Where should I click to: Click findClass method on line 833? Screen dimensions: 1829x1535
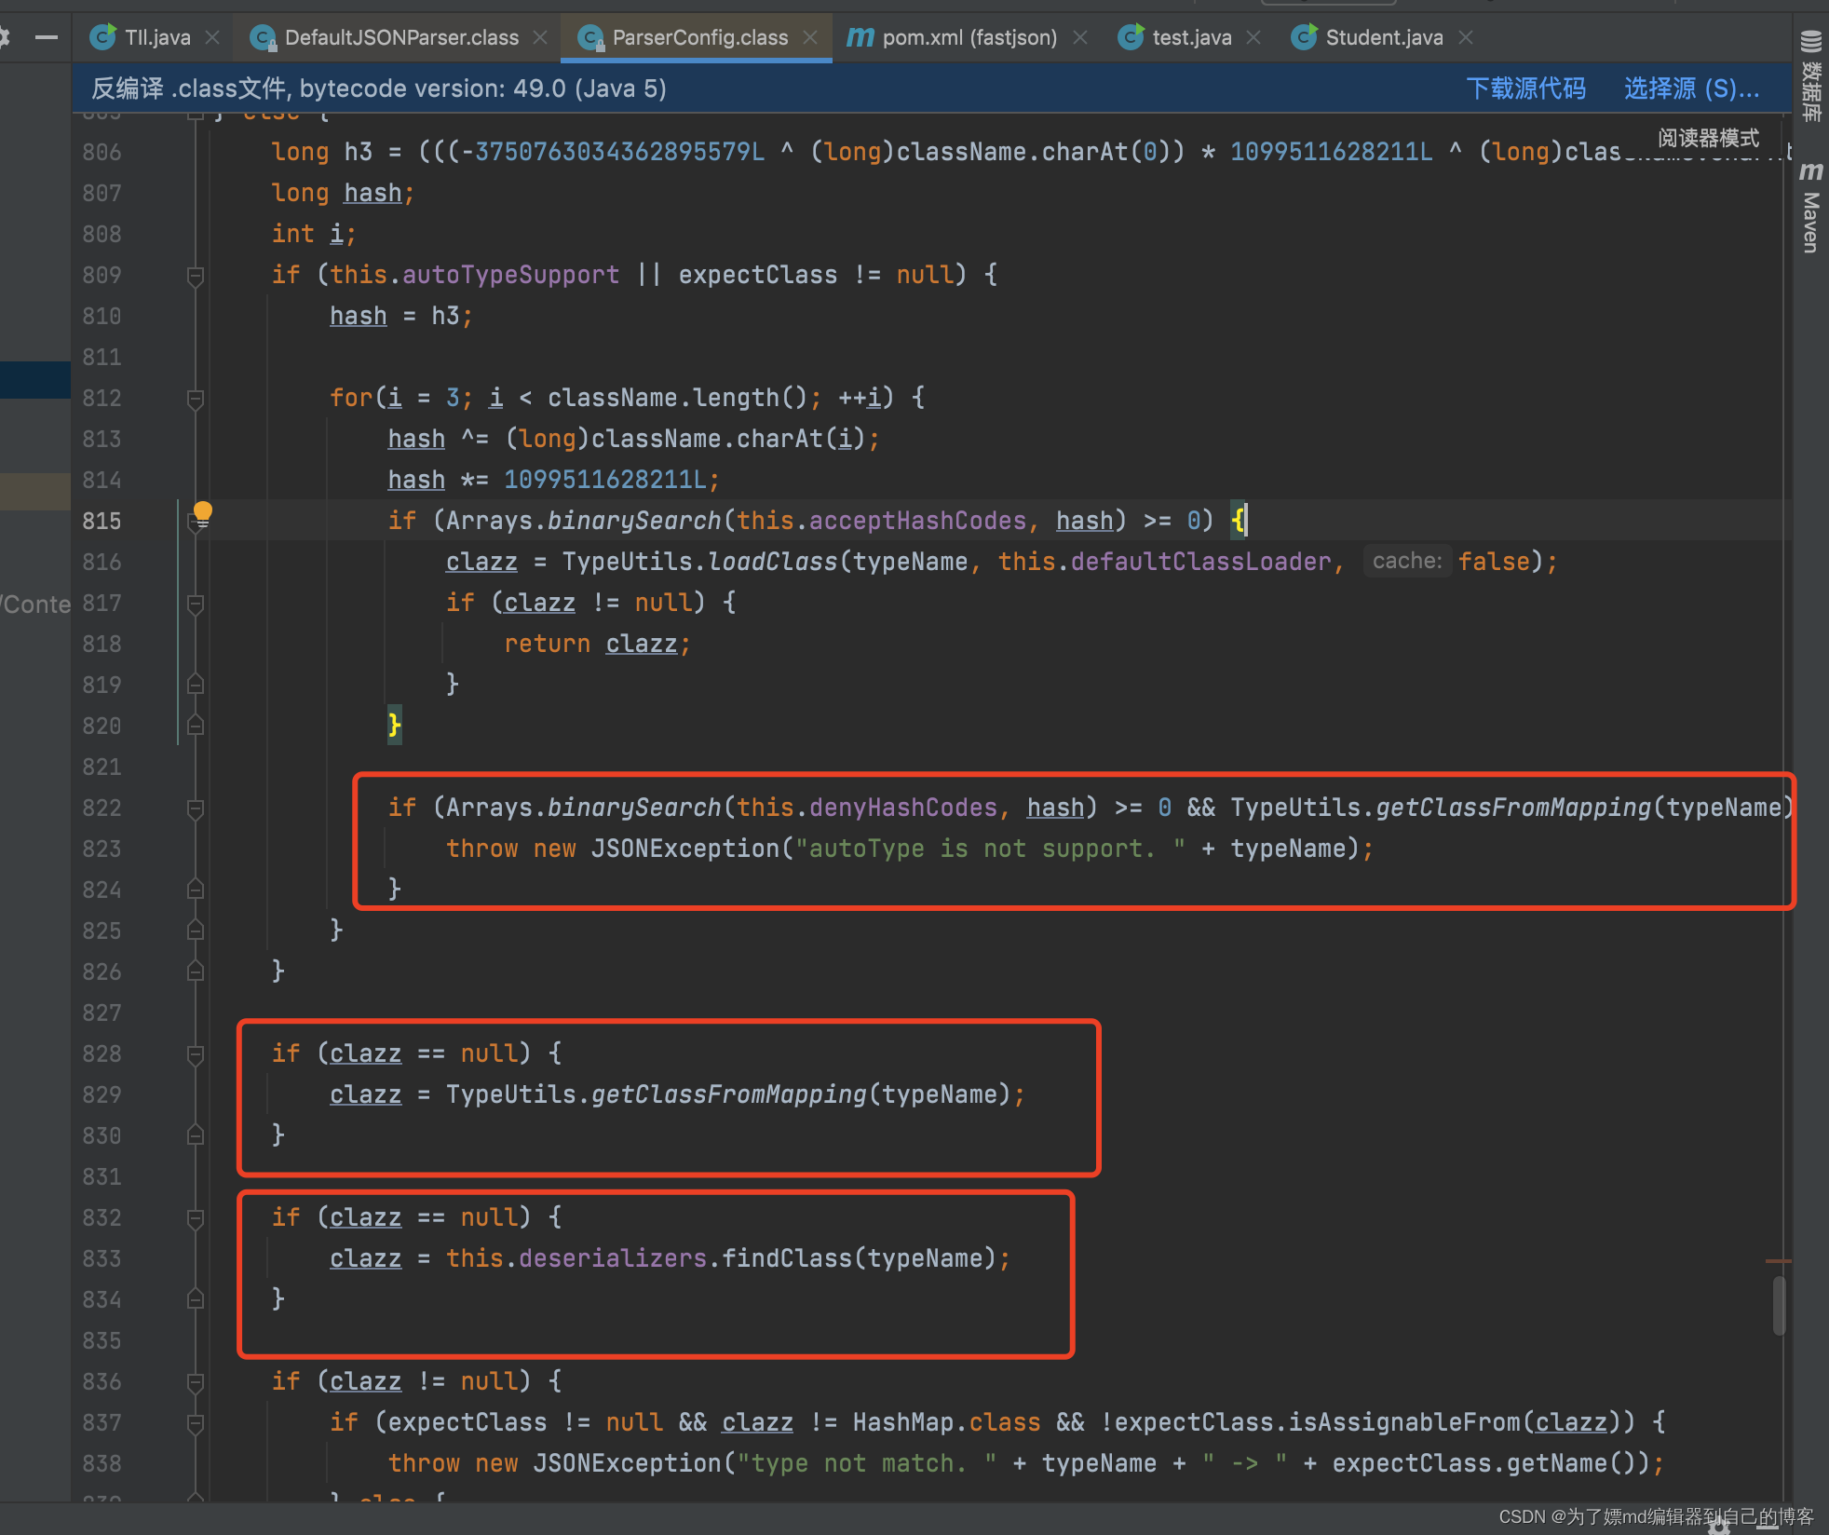click(788, 1258)
